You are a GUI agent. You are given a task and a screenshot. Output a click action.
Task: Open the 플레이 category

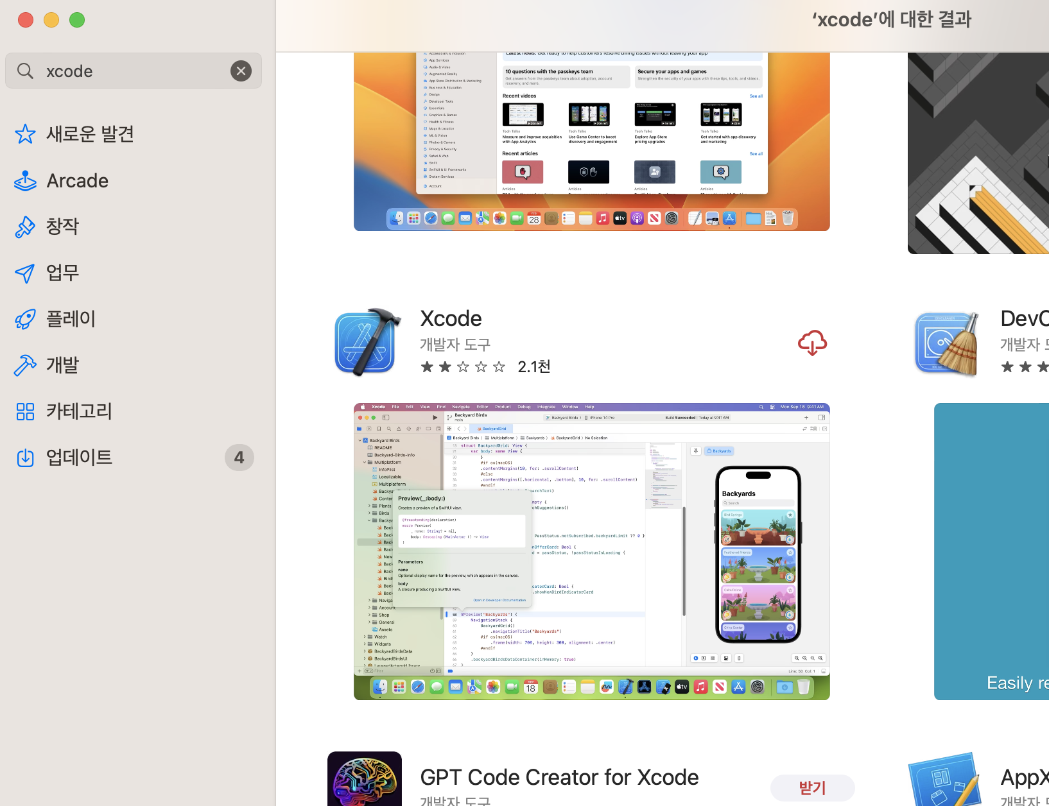[x=71, y=319]
